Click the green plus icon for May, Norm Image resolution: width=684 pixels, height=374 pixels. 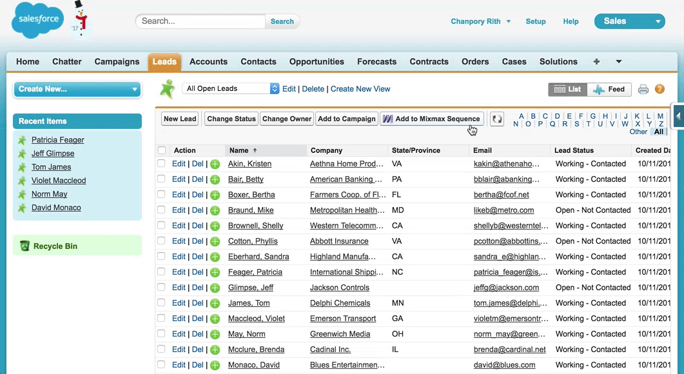[x=215, y=334]
